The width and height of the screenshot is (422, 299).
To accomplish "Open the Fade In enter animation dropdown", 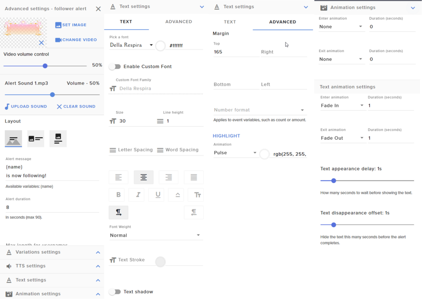I will tap(342, 106).
